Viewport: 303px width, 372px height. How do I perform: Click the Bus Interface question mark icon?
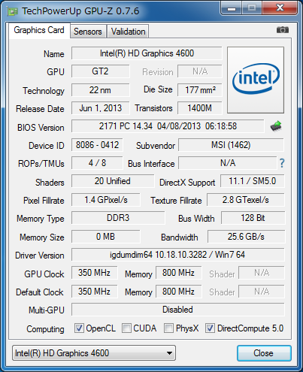pos(282,163)
